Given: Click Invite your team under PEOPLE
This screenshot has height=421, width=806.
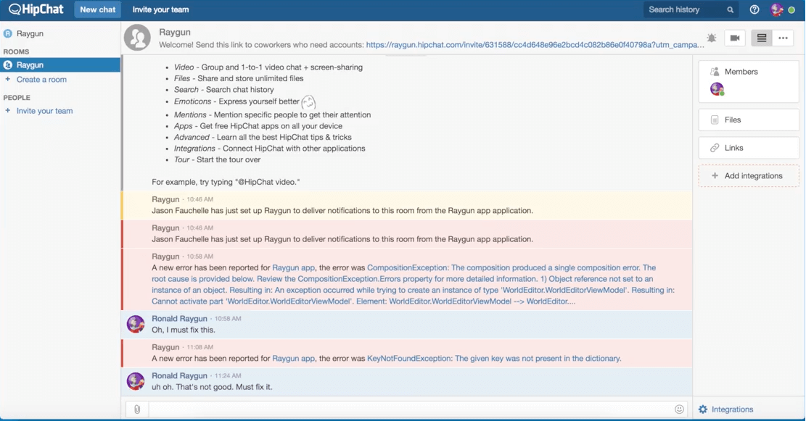Looking at the screenshot, I should [45, 111].
